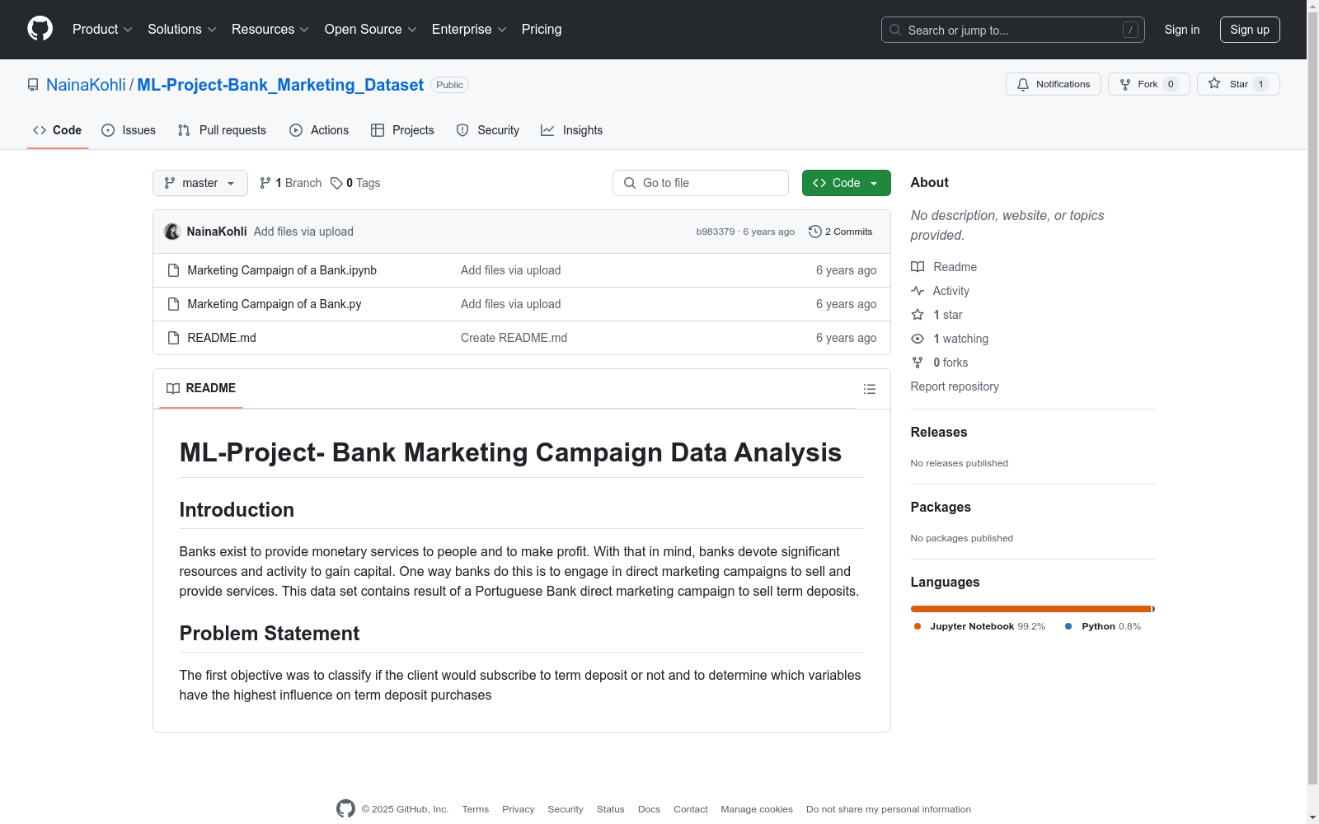1319x824 pixels.
Task: Click the Packages heading
Action: point(941,507)
